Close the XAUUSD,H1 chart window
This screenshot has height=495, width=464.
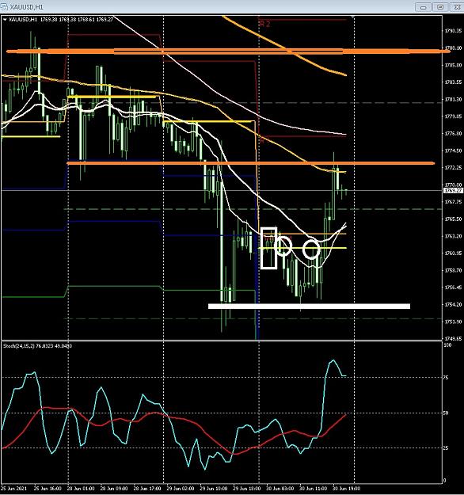457,7
